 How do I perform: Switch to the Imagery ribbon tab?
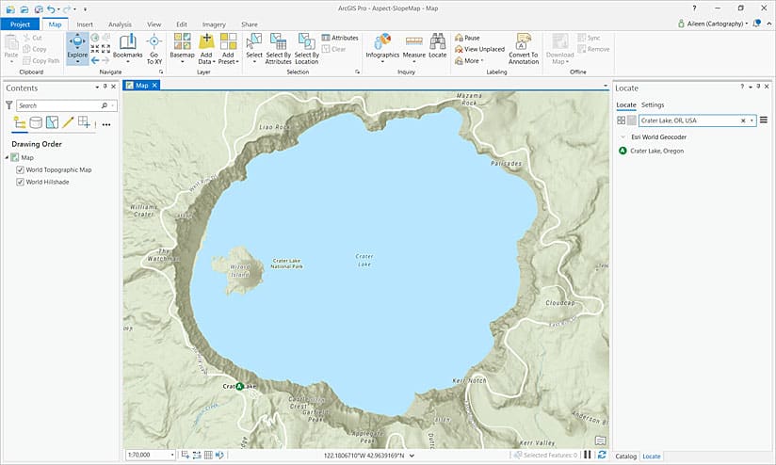tap(214, 24)
